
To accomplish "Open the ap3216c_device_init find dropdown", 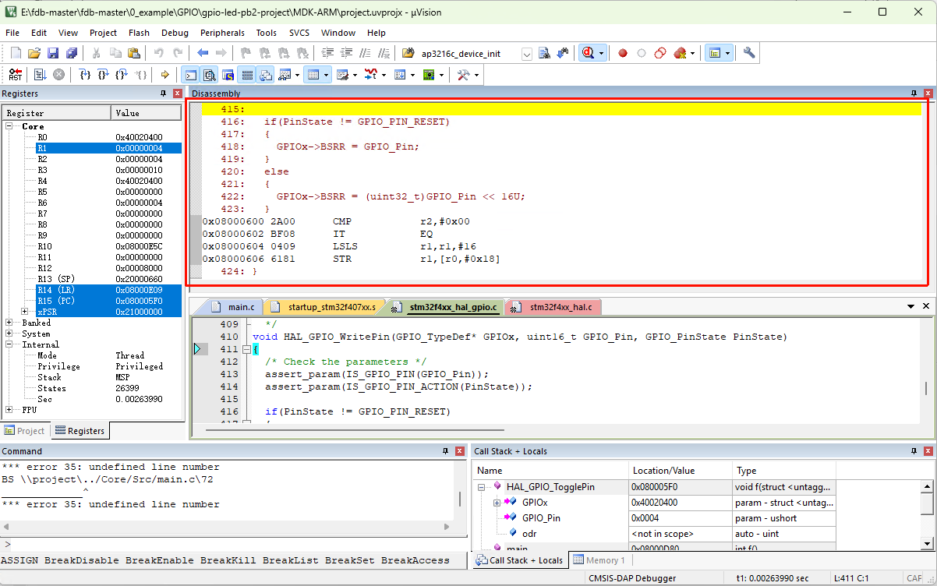I will tap(527, 54).
